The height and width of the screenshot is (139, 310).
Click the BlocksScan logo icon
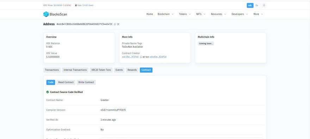point(46,14)
